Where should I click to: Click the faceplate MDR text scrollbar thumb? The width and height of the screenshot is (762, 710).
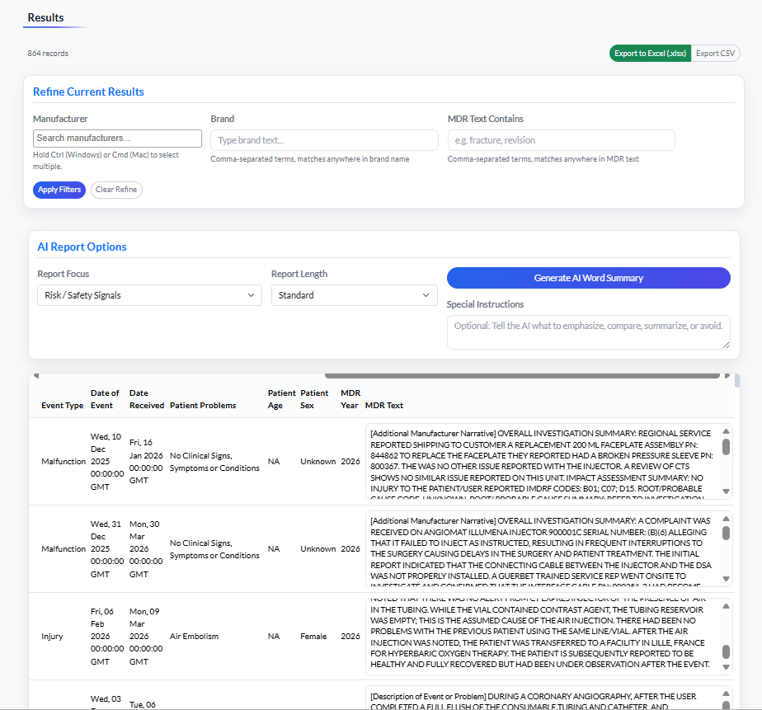coord(726,447)
